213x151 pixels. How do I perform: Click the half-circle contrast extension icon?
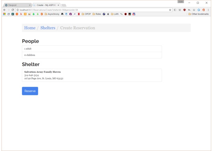tap(175, 10)
